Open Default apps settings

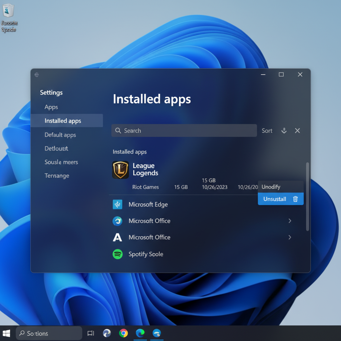click(60, 135)
